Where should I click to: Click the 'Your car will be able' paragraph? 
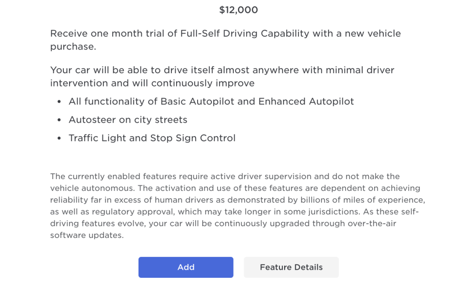coord(222,76)
